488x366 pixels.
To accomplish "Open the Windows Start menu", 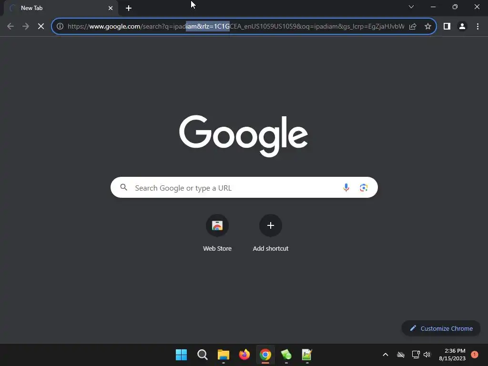I will pyautogui.click(x=182, y=355).
